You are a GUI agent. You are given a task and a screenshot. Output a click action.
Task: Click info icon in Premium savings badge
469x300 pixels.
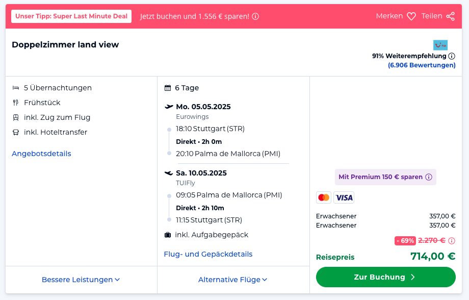click(429, 177)
